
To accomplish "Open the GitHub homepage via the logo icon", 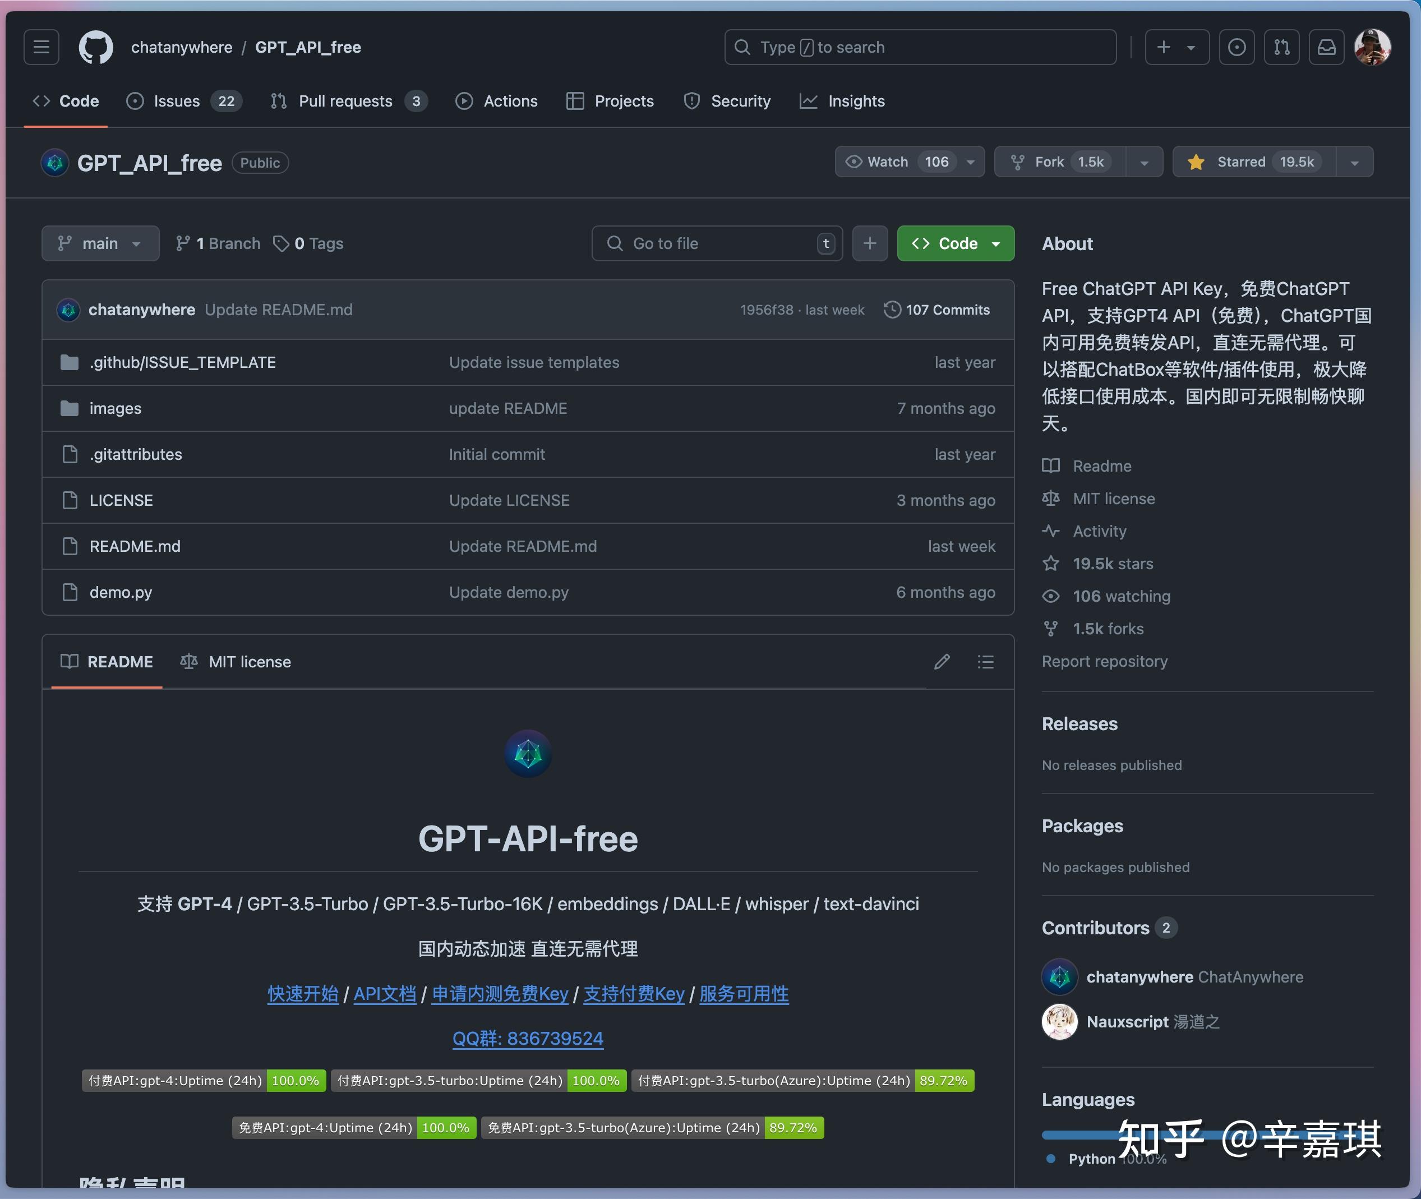I will pos(95,46).
